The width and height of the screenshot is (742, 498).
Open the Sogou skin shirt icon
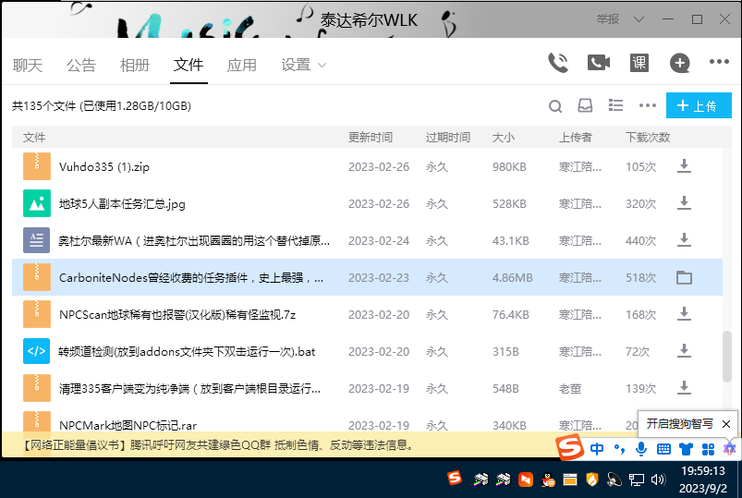[687, 449]
